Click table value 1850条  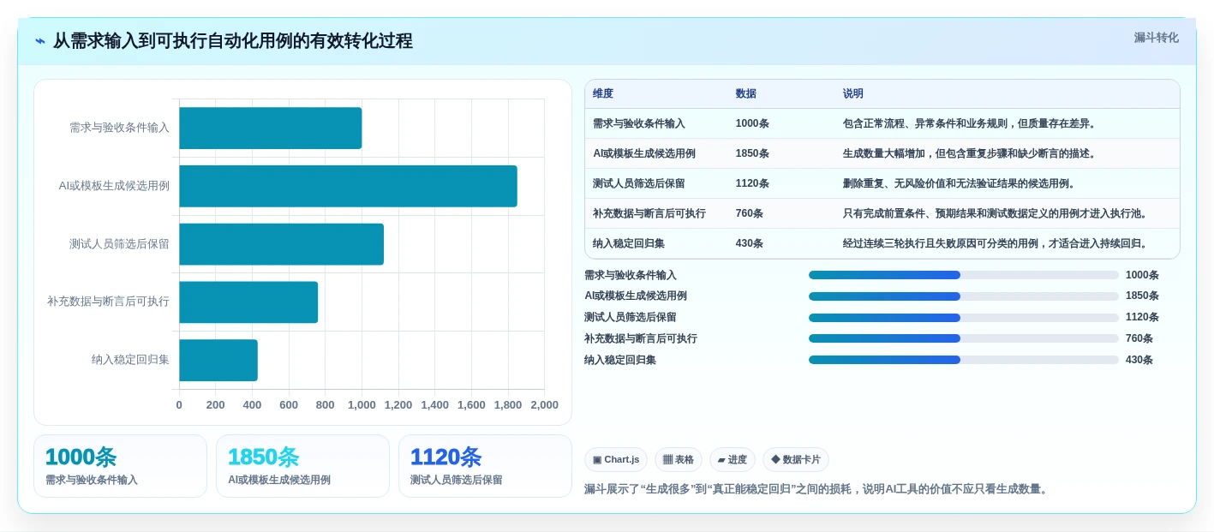(752, 153)
